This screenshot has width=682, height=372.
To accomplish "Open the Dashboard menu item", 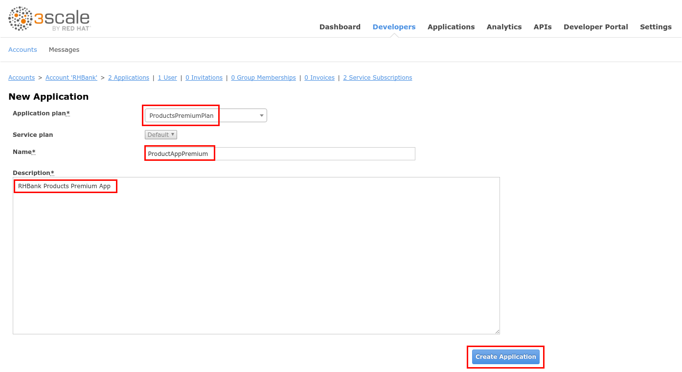I will 340,27.
